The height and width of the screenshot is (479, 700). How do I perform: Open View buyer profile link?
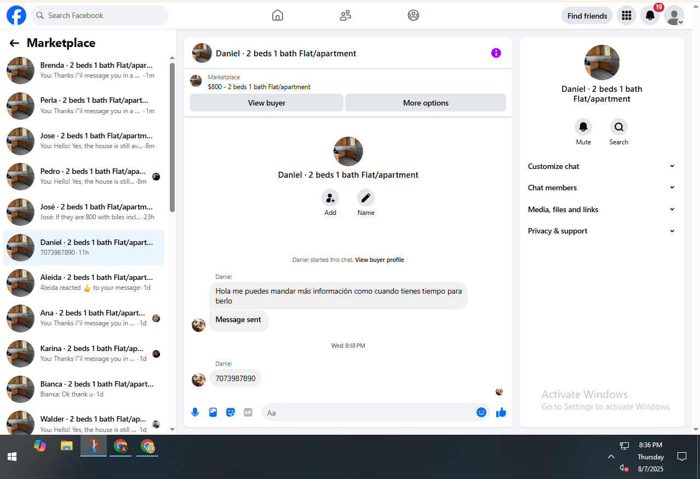click(x=380, y=260)
